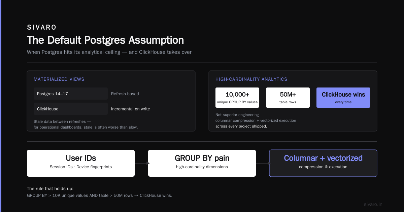Select the GROUP BY pain card
The image size is (404, 212).
click(202, 163)
